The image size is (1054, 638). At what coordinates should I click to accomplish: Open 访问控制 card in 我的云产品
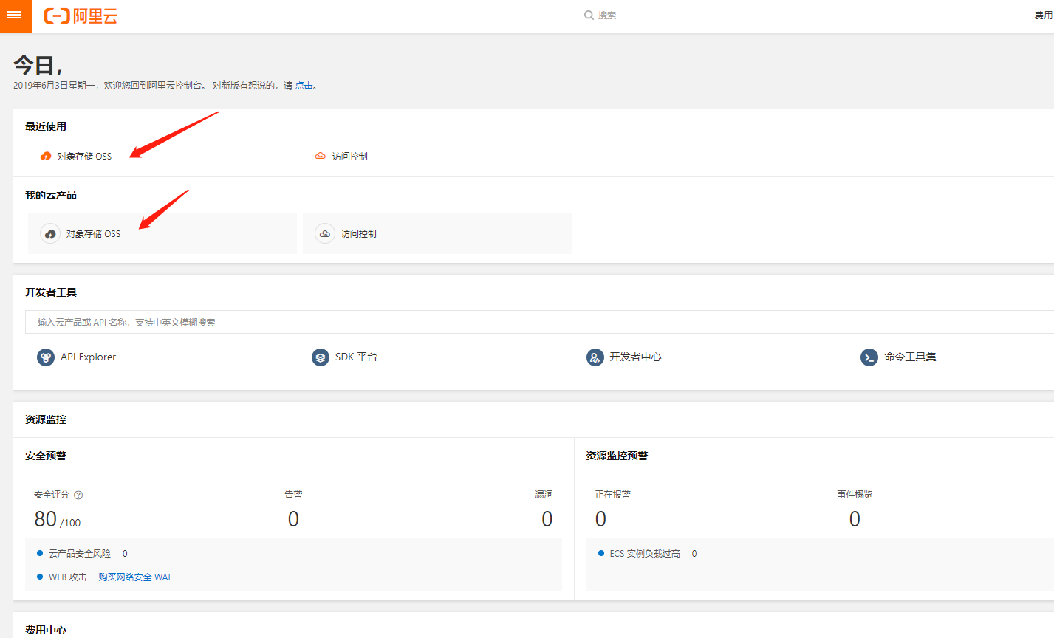pyautogui.click(x=437, y=233)
